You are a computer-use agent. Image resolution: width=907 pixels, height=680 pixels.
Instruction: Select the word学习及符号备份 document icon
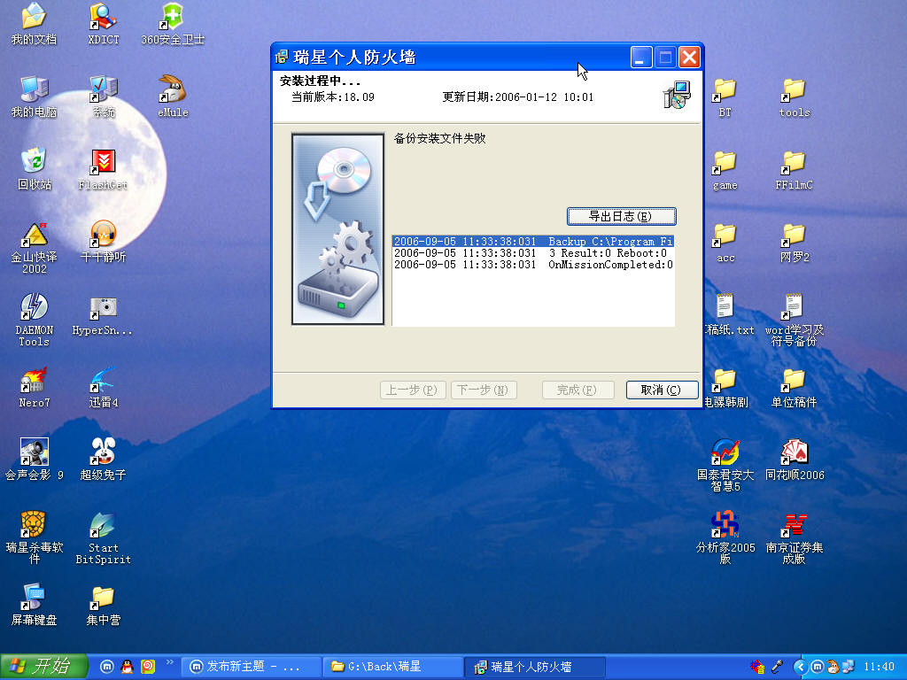tap(795, 320)
